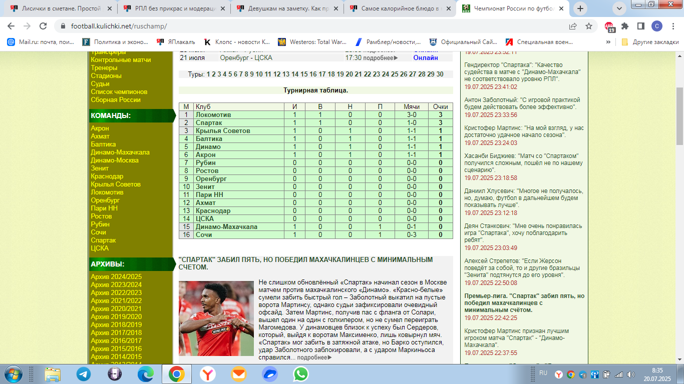684x384 pixels.
Task: Open the Windows Start menu
Action: [x=13, y=374]
